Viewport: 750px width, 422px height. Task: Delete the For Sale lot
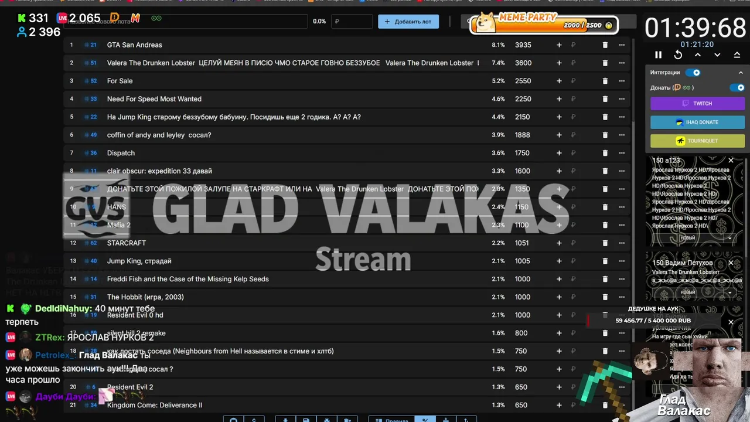click(605, 81)
